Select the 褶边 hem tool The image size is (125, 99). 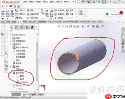pos(18,18)
